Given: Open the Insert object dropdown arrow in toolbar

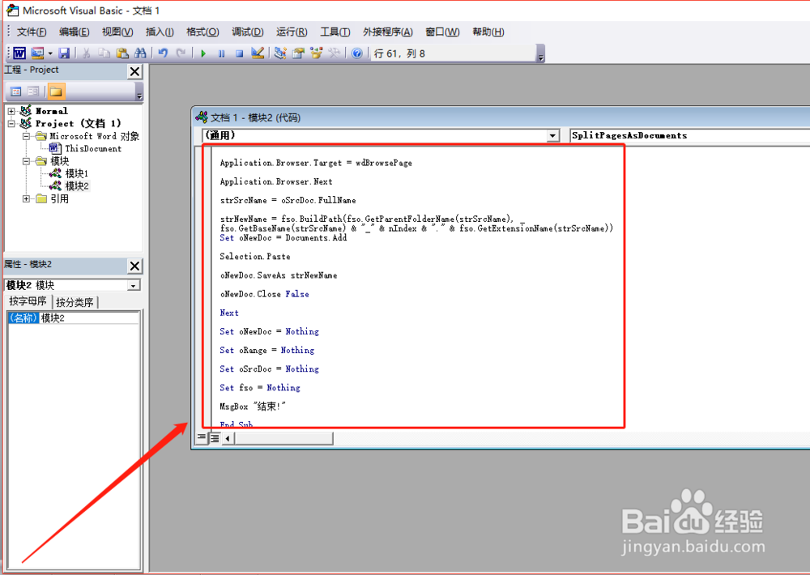Looking at the screenshot, I should [x=50, y=53].
